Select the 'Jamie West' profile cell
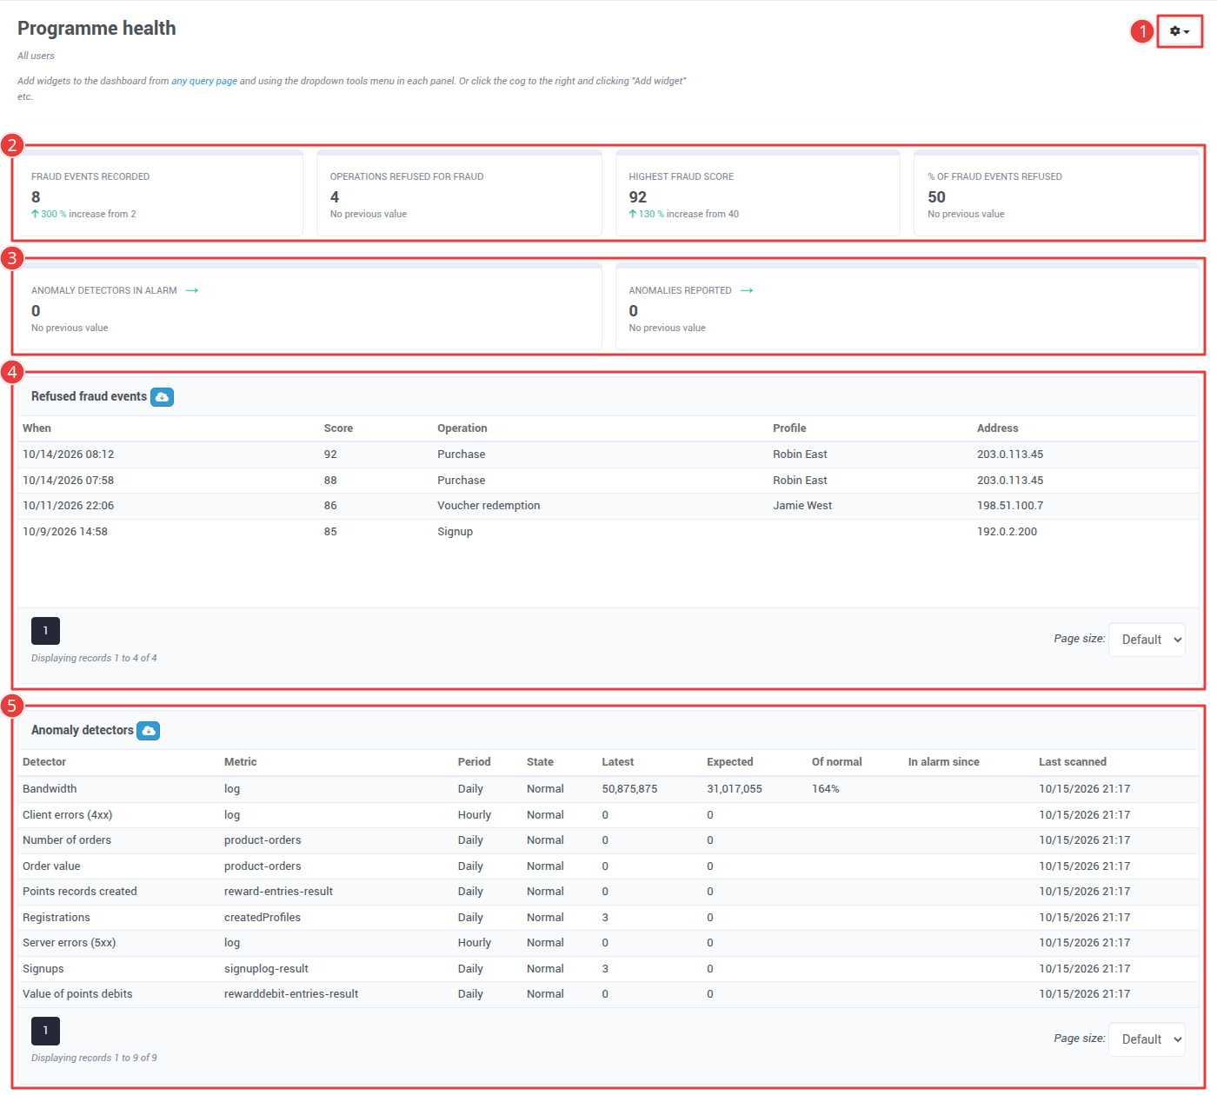This screenshot has width=1217, height=1095. tap(802, 506)
